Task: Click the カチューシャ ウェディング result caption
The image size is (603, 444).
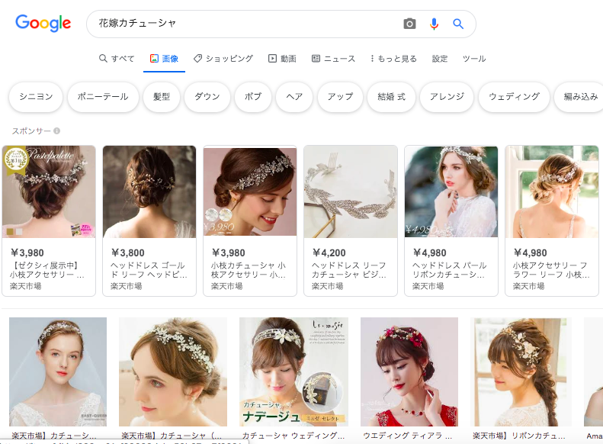Action: (x=293, y=436)
